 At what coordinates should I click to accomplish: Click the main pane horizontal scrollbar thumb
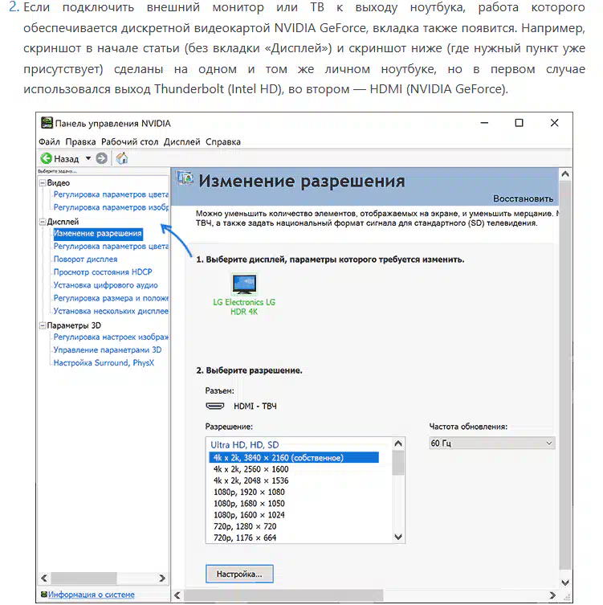pos(283,595)
